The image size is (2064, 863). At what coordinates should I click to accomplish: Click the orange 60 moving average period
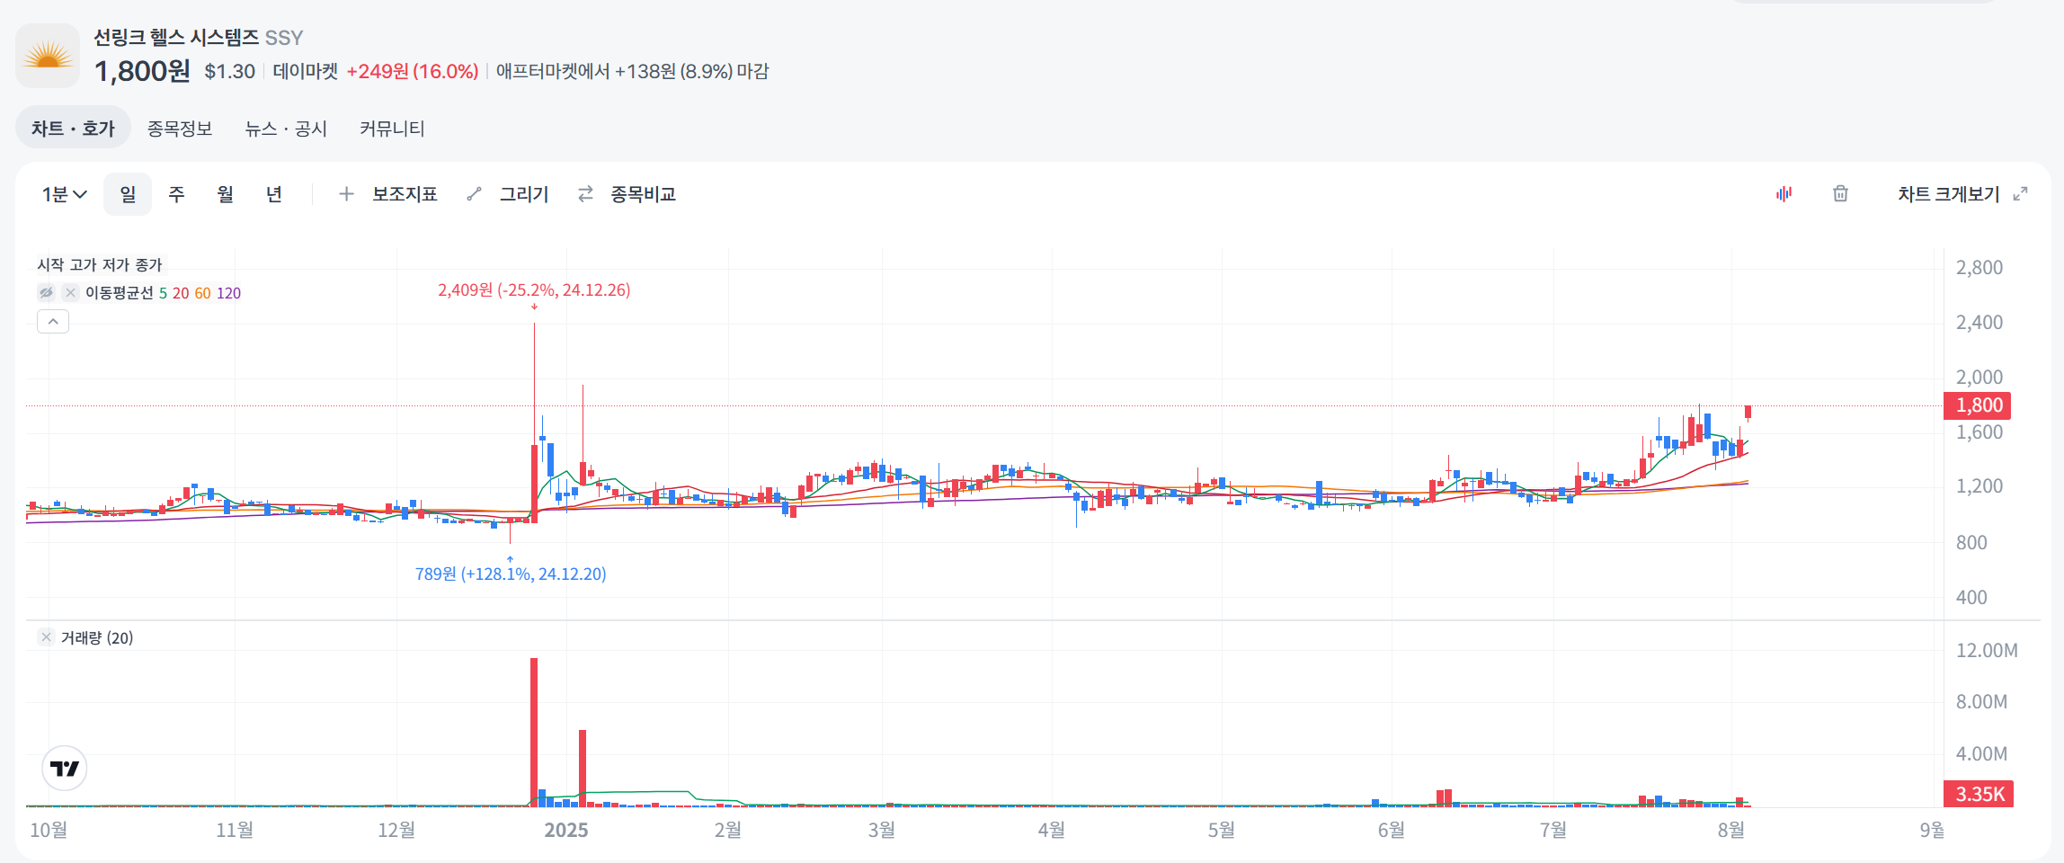point(202,293)
